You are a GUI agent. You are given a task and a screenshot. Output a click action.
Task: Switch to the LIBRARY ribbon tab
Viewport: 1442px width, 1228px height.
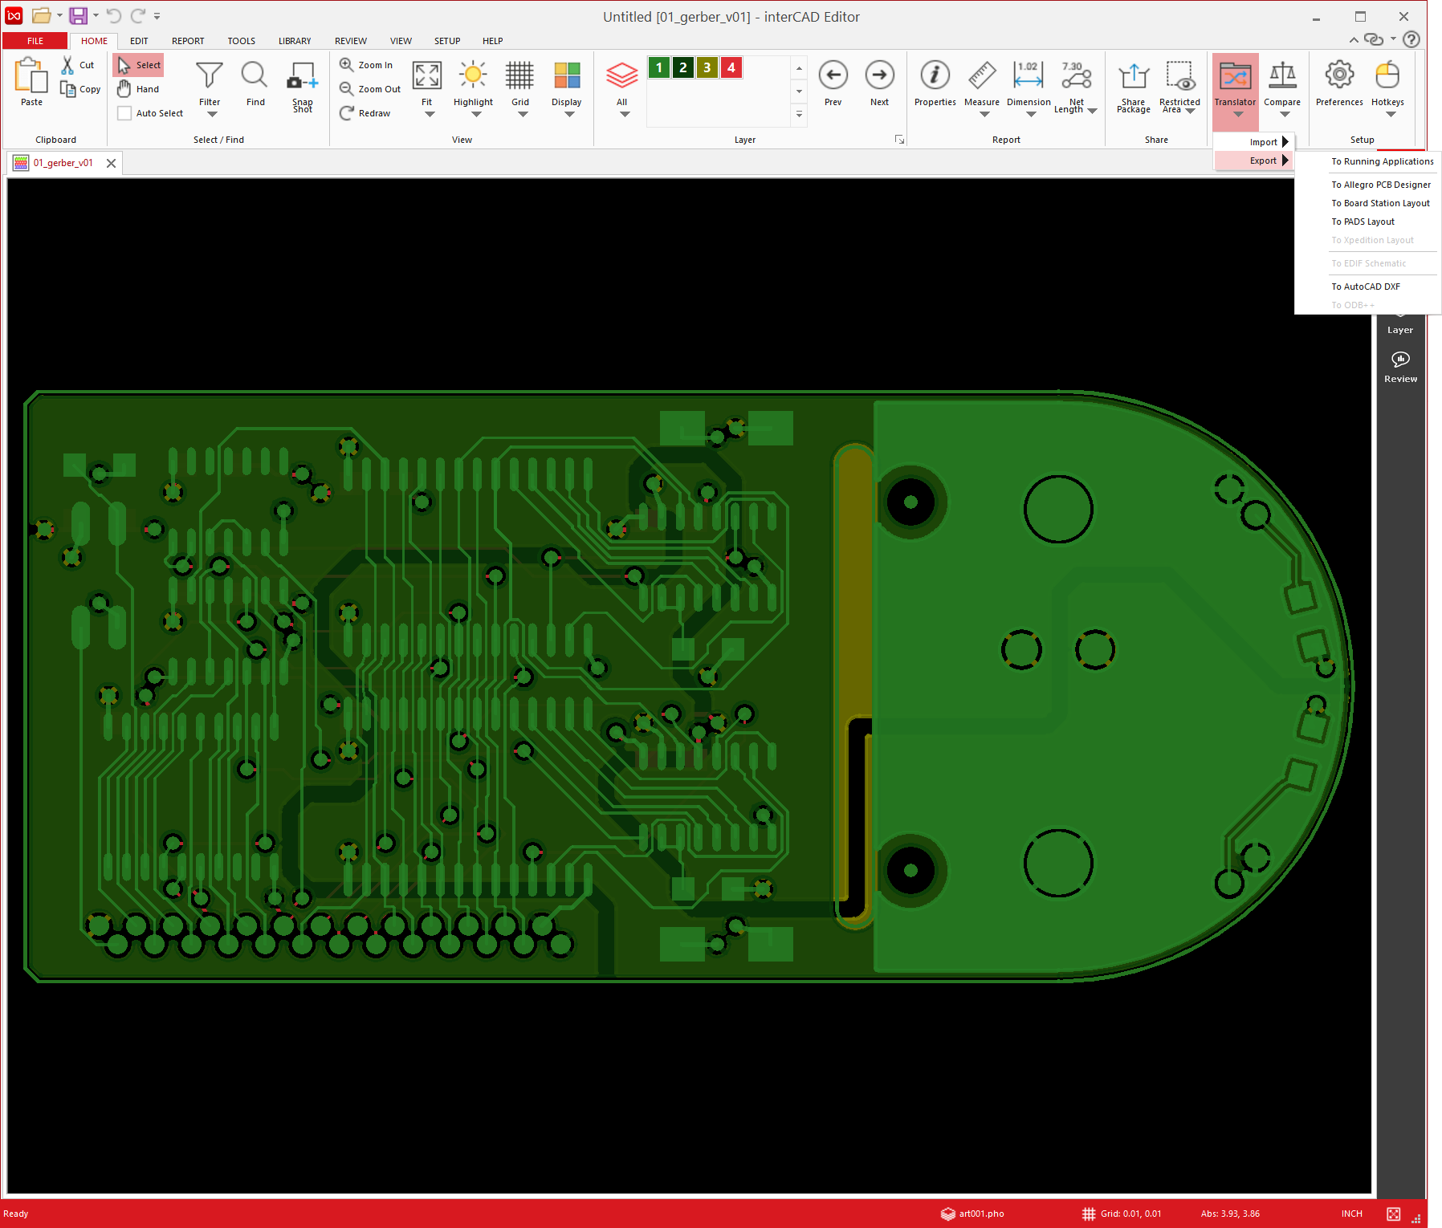point(295,41)
